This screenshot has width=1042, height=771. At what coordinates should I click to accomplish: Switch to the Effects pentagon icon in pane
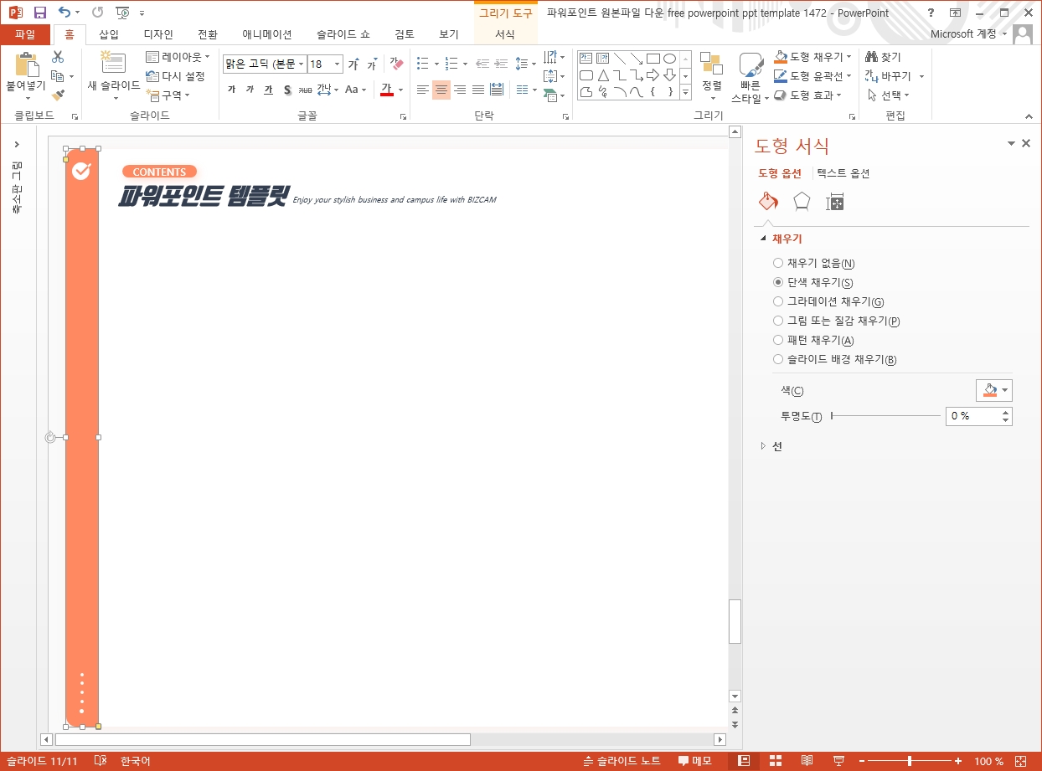802,202
